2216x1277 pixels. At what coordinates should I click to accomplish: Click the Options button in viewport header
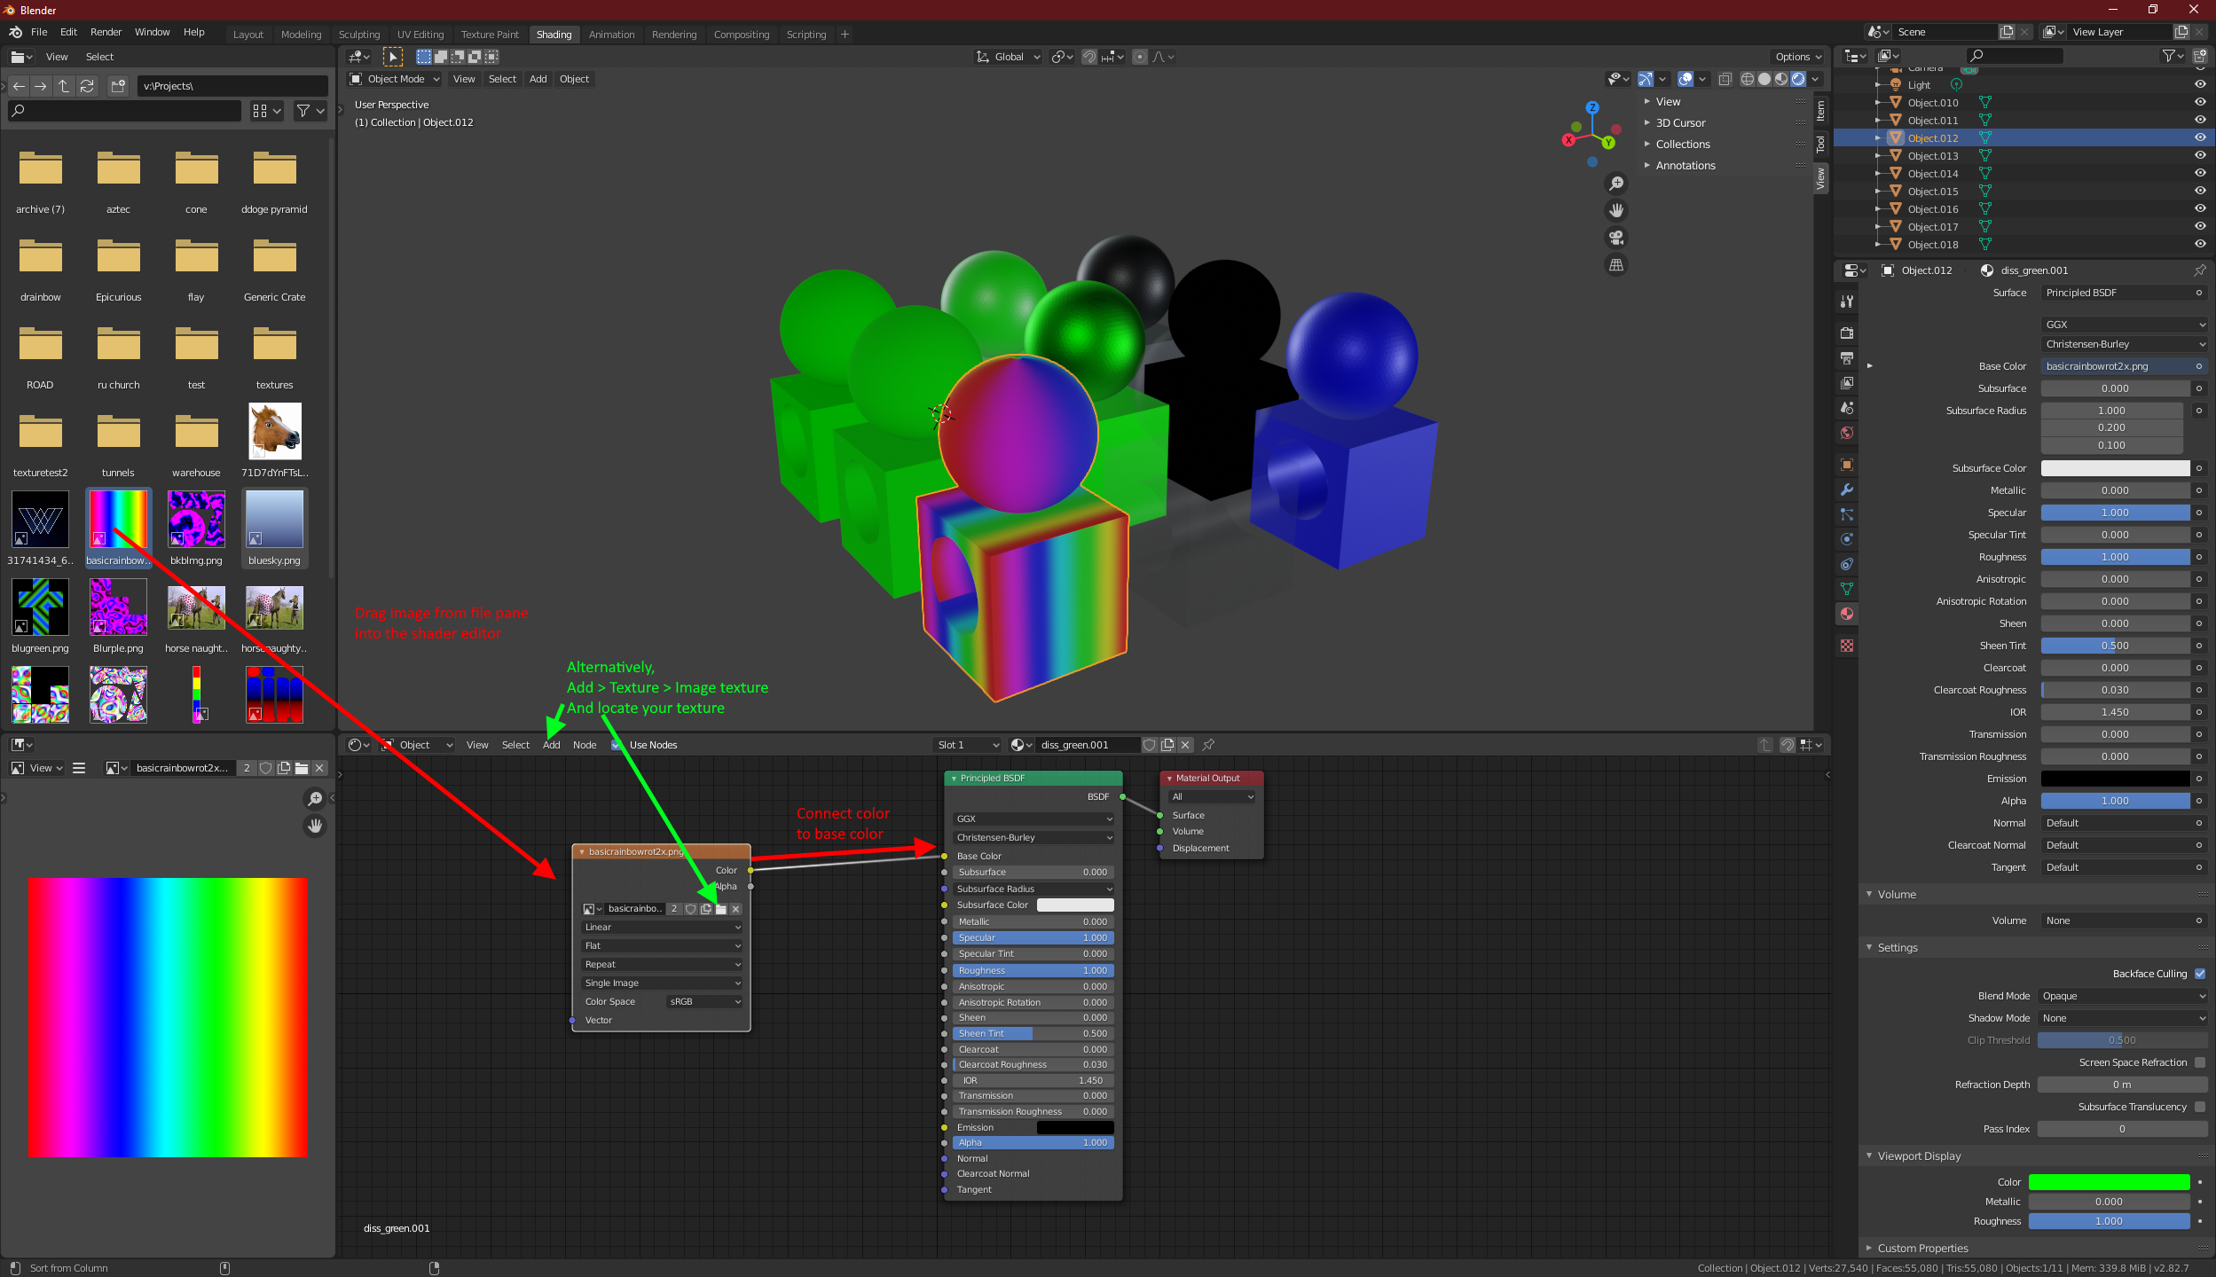[x=1797, y=57]
